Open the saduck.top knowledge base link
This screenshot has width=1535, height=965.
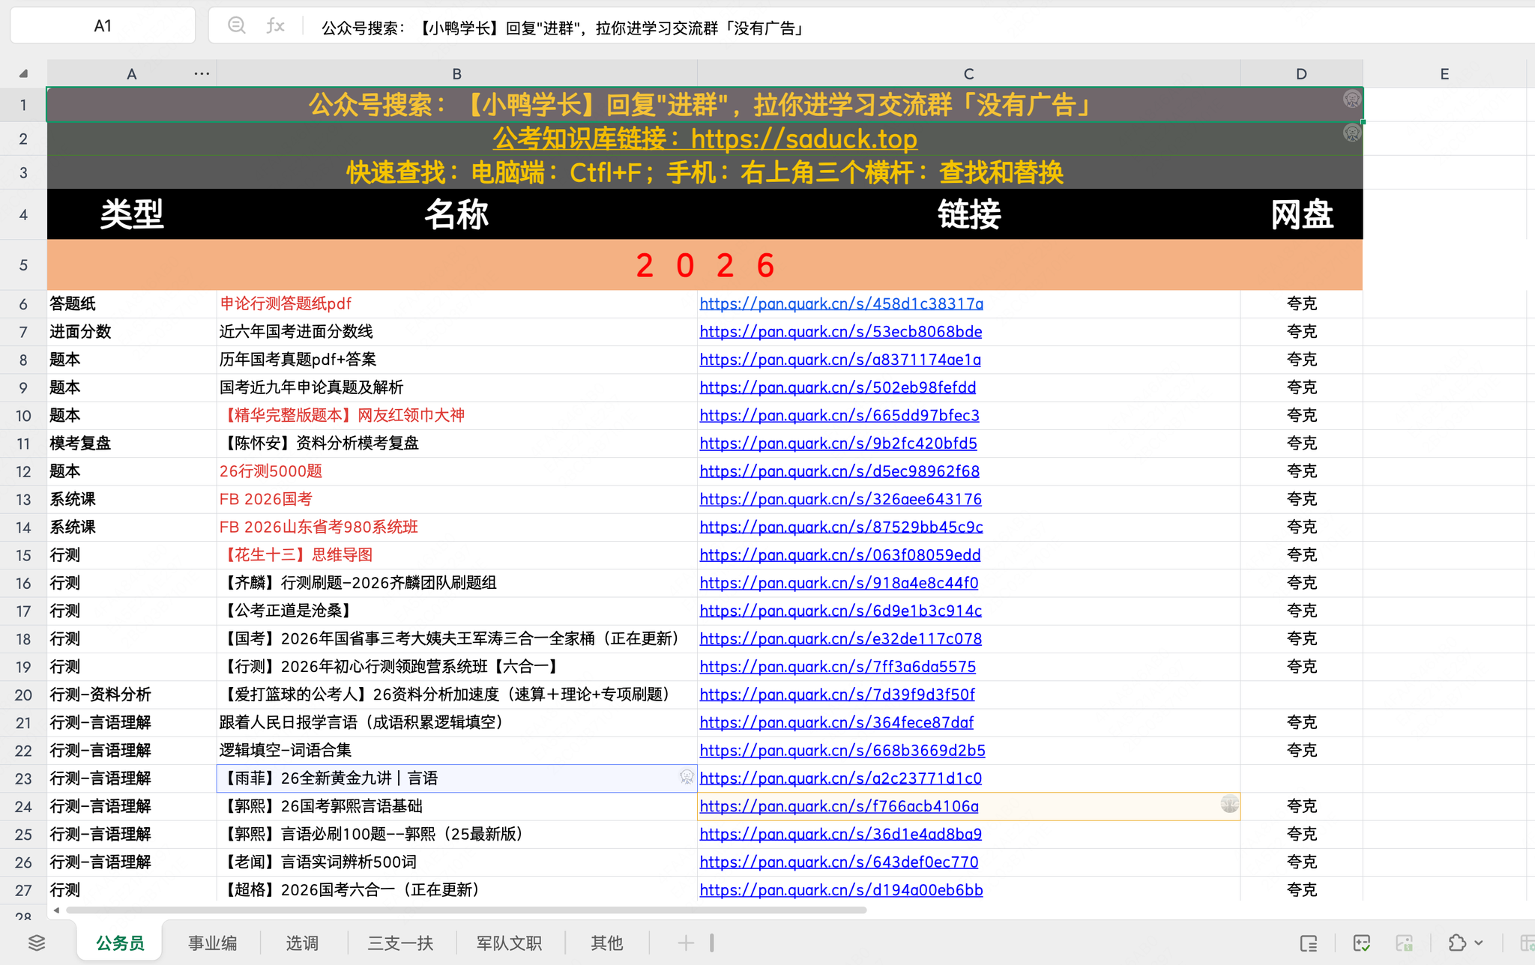pos(705,139)
